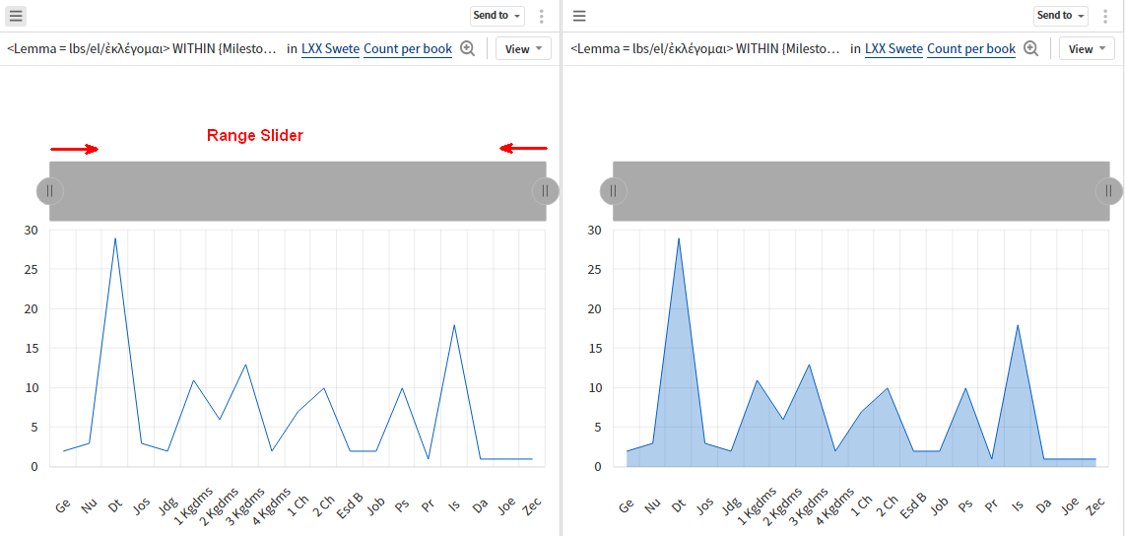Click the 1 Kgdms axis label in right chart
Viewport: 1125px width, 536px height.
point(756,505)
